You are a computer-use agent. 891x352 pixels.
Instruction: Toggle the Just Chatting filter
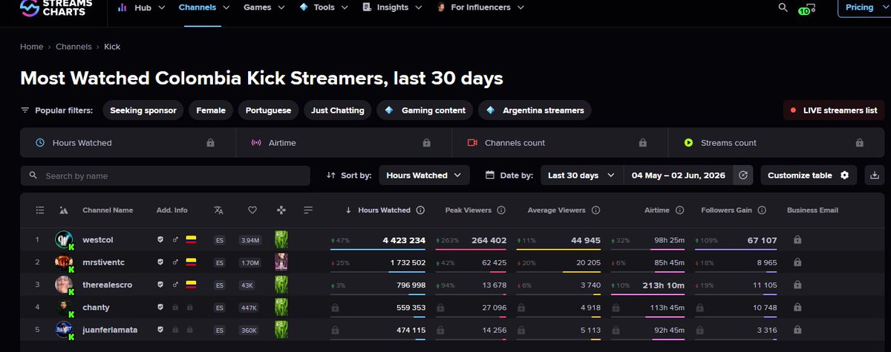click(x=338, y=110)
